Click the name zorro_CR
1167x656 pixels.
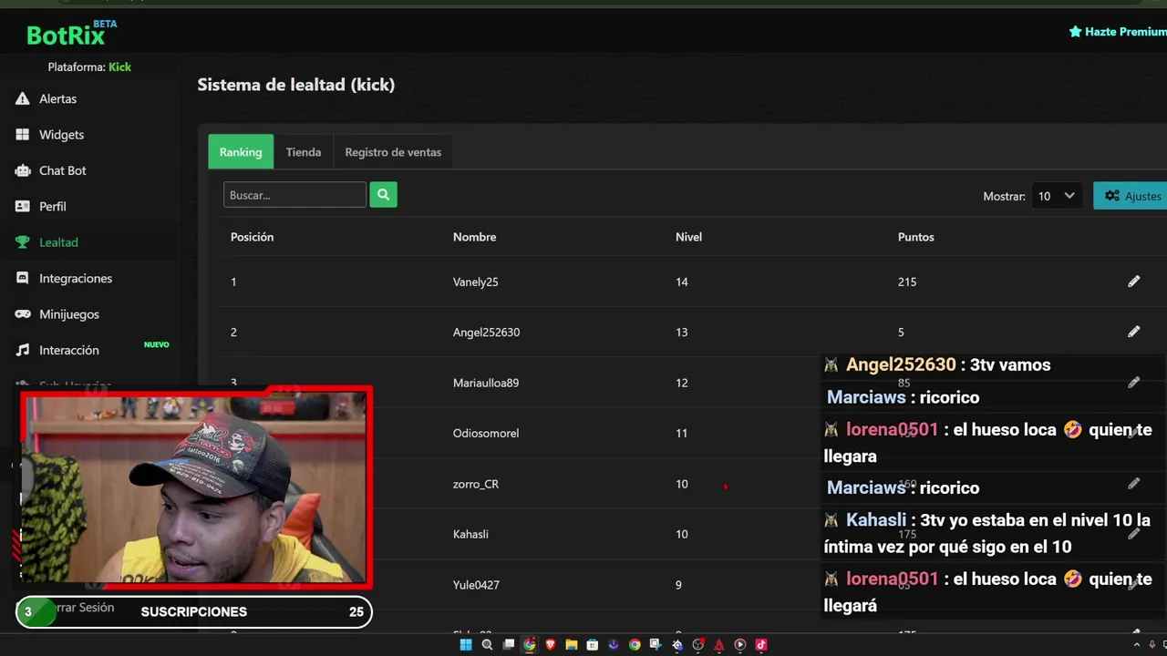tap(476, 484)
